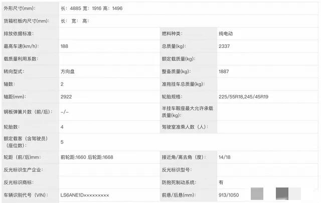The height and width of the screenshot is (203, 321).
Task: Click the VIN value LS6ANE1Dxxxxxxxxx
Action: [x=84, y=194]
